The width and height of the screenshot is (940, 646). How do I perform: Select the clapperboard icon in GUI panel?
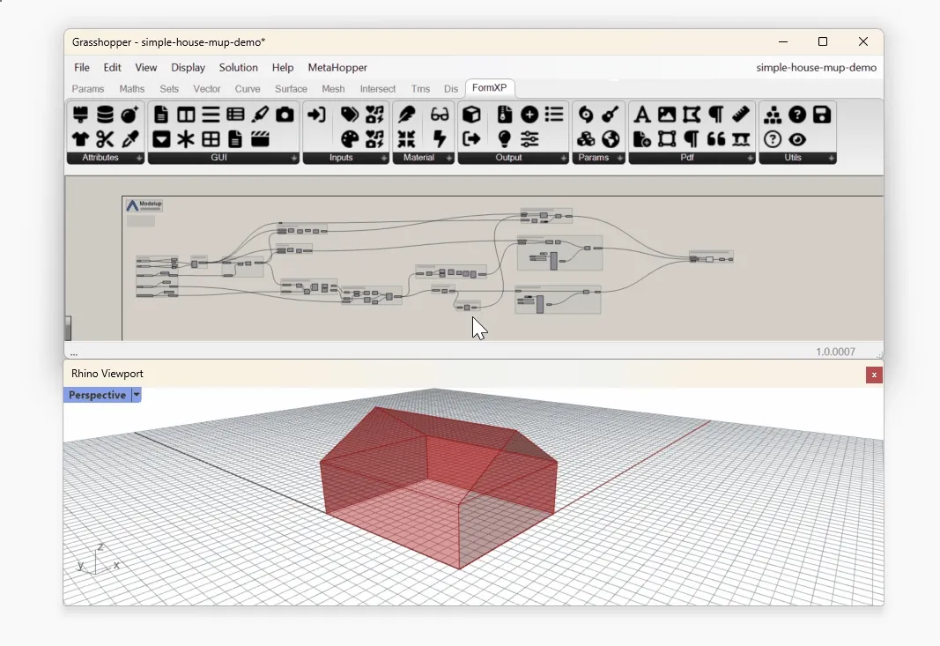click(260, 139)
